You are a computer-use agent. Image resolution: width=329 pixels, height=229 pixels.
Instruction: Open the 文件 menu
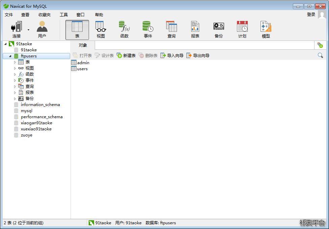pyautogui.click(x=9, y=15)
